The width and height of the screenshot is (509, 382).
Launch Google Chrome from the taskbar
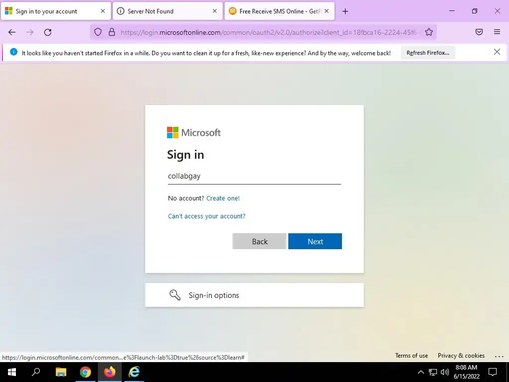tap(85, 372)
